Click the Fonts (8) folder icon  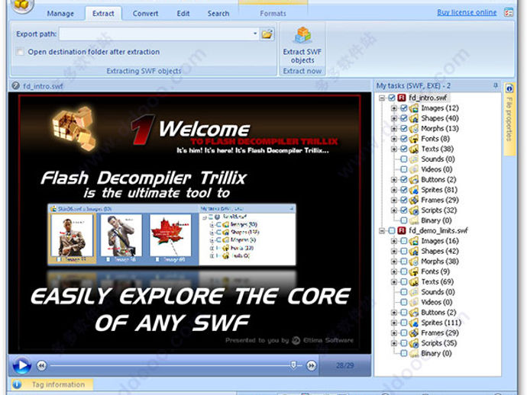[x=414, y=139]
